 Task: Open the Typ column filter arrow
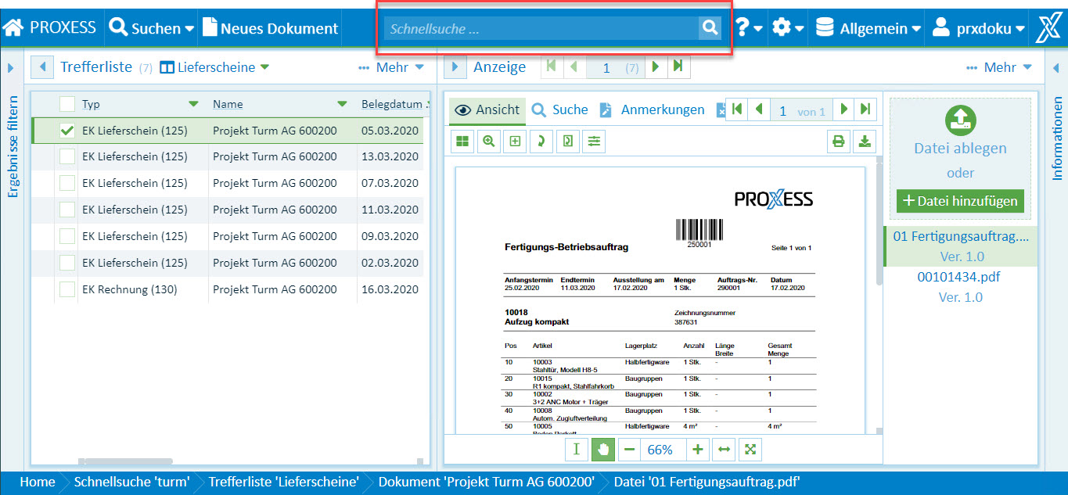coord(193,104)
